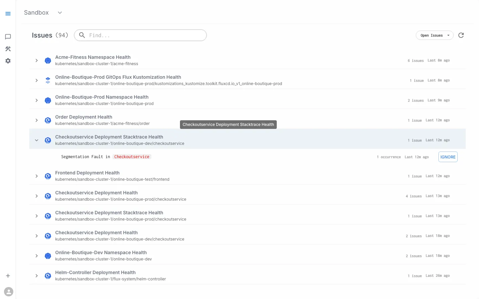Viewport: 479px width, 299px height.
Task: Collapse Checkoutservice Deployment Stacktrace Health issue
Action: pos(37,140)
